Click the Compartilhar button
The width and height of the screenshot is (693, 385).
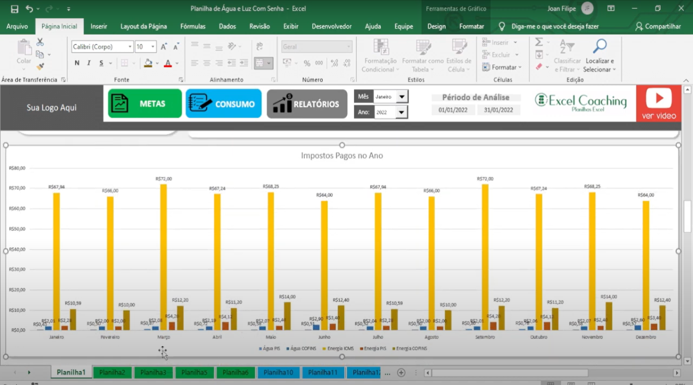658,26
